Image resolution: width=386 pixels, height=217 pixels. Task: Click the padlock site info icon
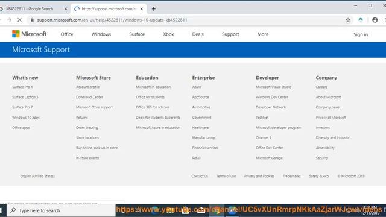(x=32, y=20)
